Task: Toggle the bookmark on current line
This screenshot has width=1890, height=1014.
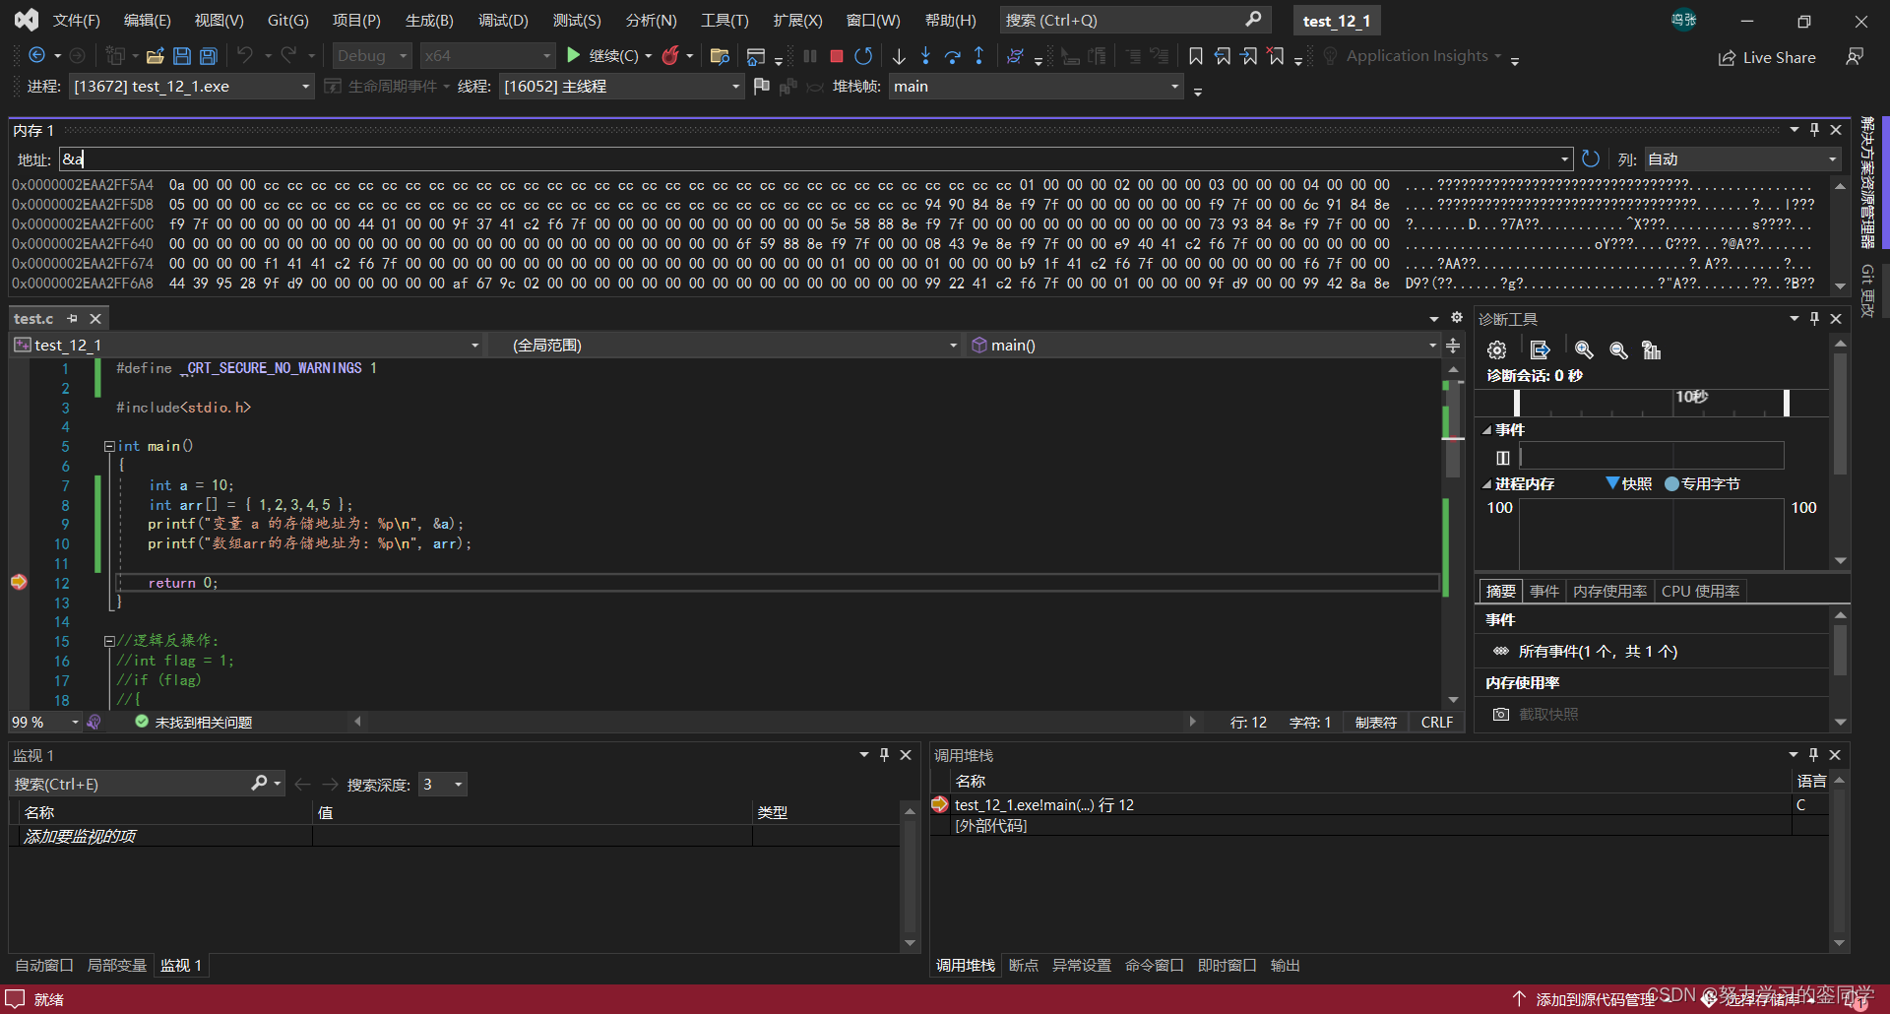Action: point(1195,56)
